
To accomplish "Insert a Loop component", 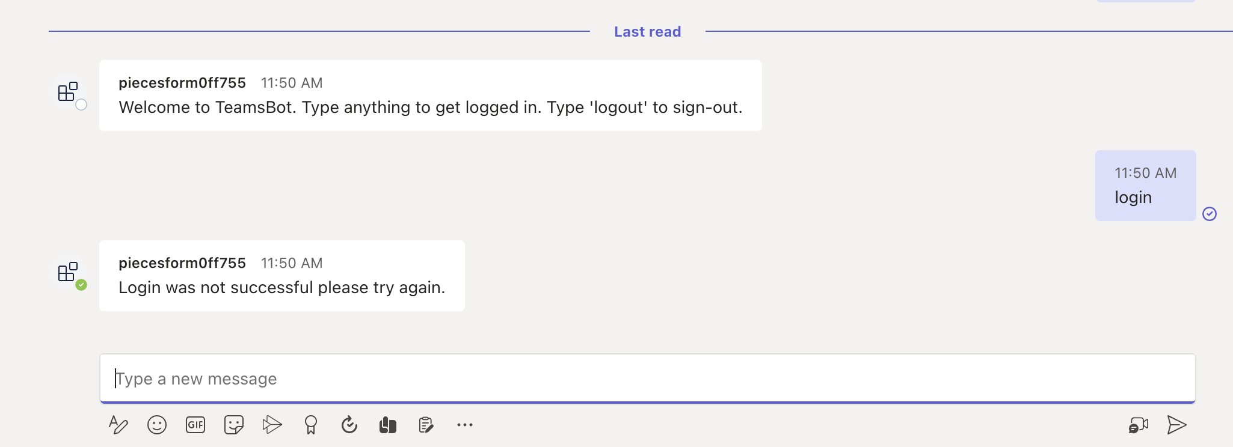I will pyautogui.click(x=387, y=425).
